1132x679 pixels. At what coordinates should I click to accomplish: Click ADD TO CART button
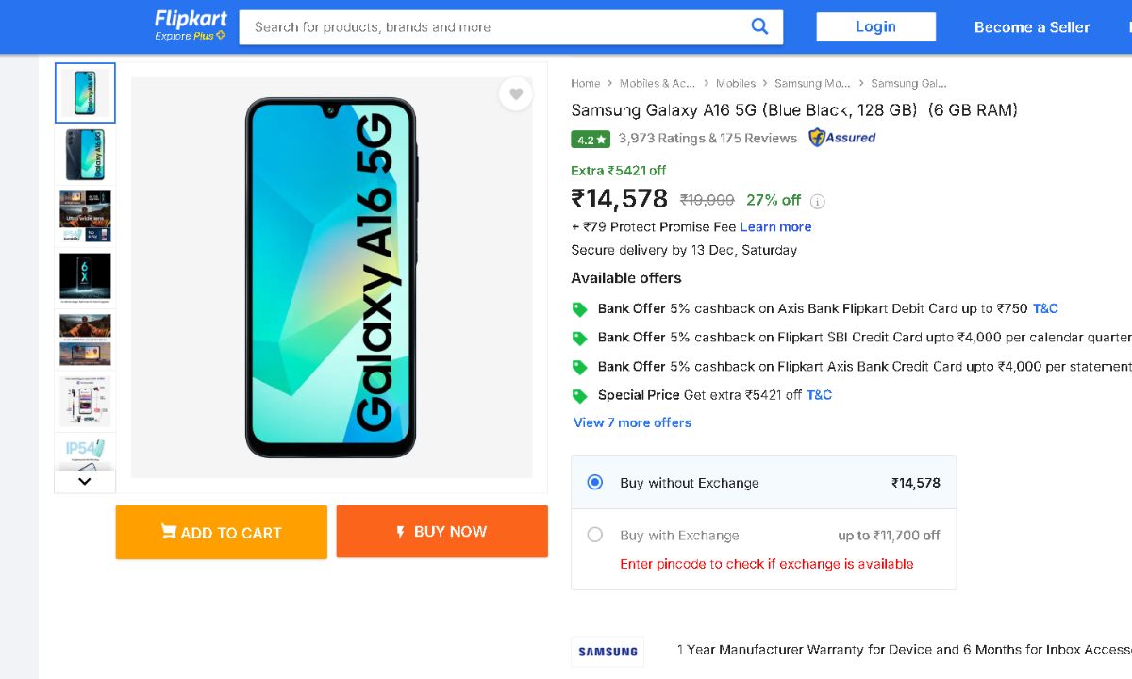click(222, 532)
